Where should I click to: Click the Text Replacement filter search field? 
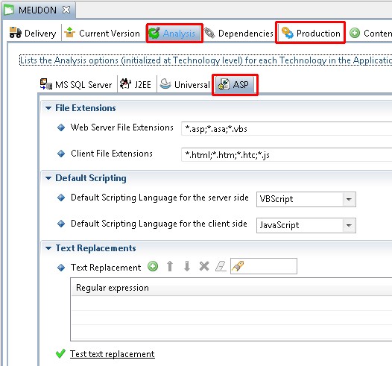click(x=264, y=266)
